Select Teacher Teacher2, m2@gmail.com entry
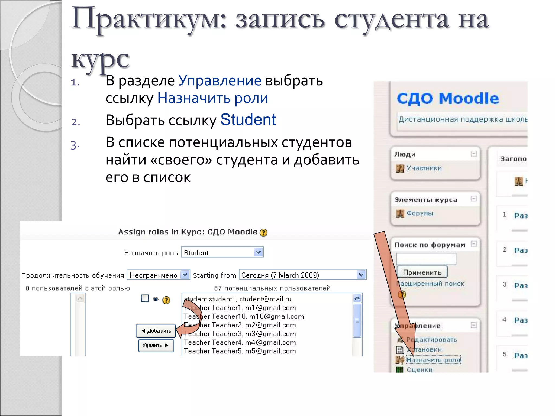555x416 pixels. 240,325
